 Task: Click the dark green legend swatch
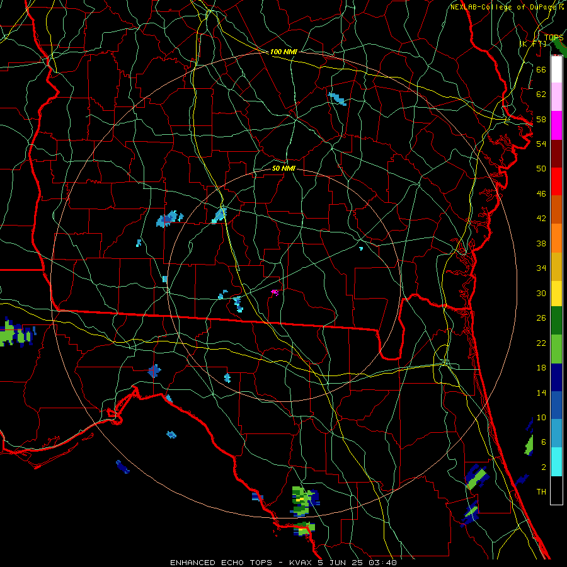click(556, 321)
